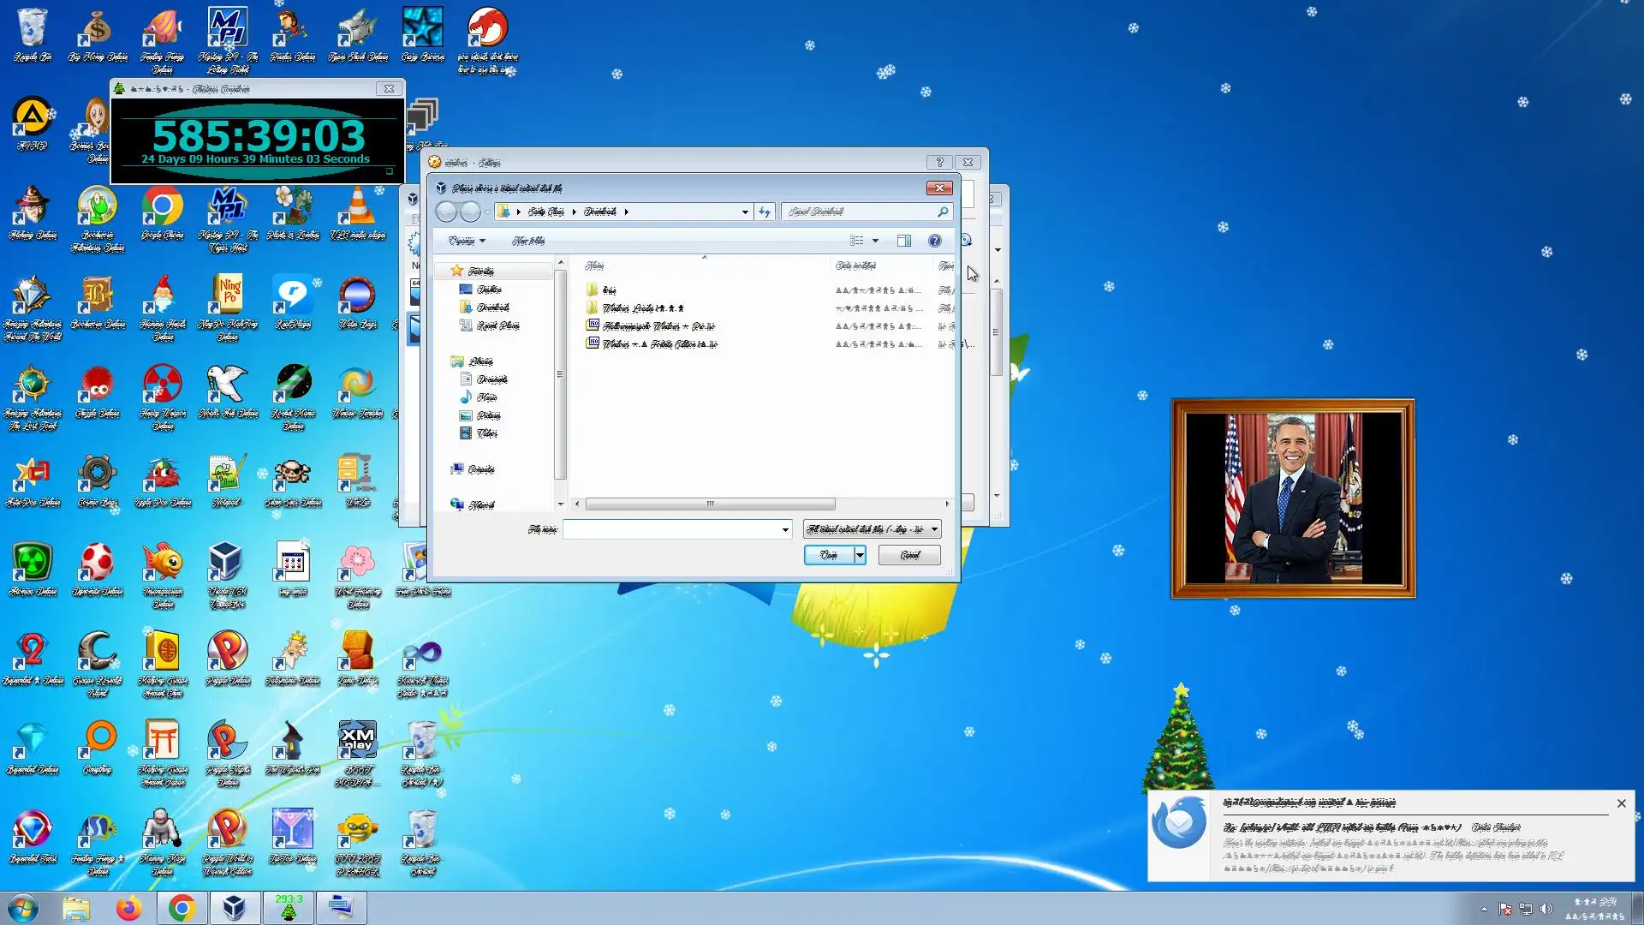The height and width of the screenshot is (925, 1644).
Task: Click the Cancel button in file dialog
Action: click(x=909, y=555)
